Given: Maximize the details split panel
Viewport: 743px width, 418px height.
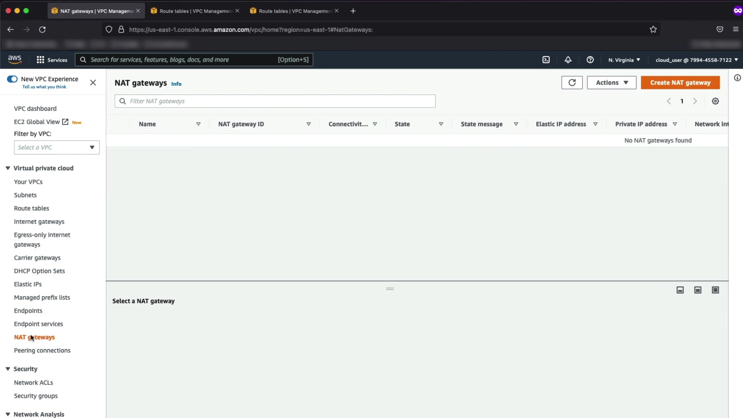Looking at the screenshot, I should (x=715, y=290).
